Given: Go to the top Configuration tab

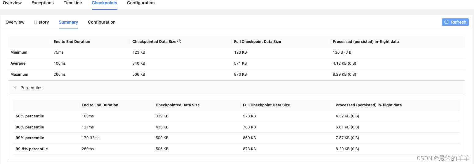Looking at the screenshot, I should [x=141, y=3].
